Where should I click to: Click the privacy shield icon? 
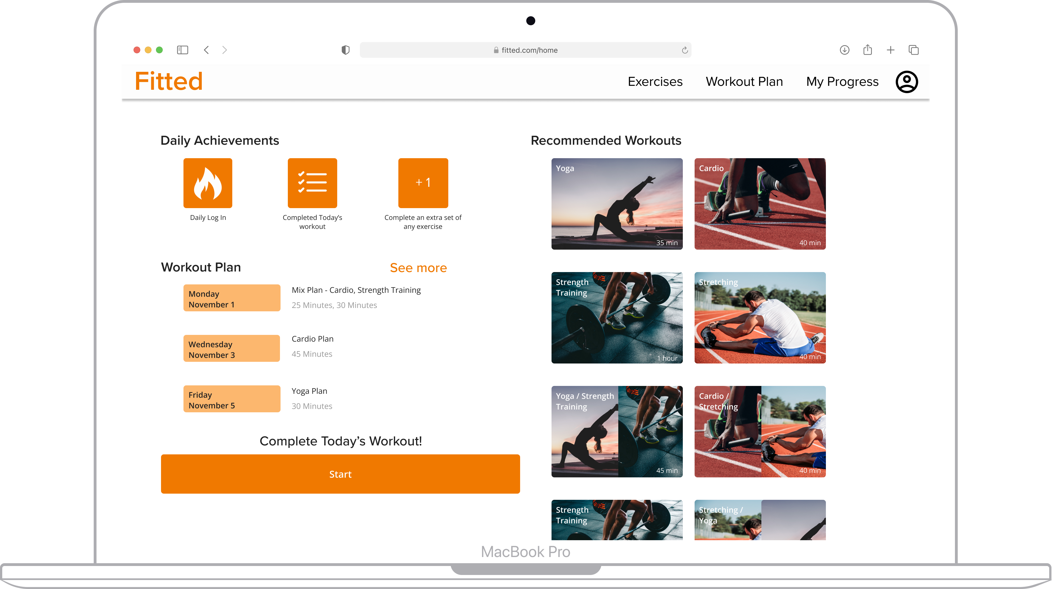pos(345,50)
